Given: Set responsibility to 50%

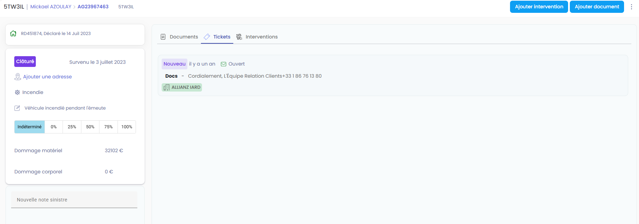Looking at the screenshot, I should (x=90, y=127).
